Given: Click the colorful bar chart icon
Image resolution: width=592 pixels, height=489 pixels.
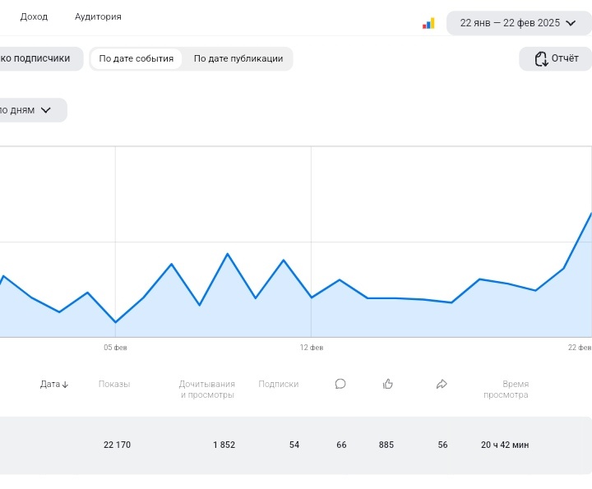Looking at the screenshot, I should (x=428, y=23).
